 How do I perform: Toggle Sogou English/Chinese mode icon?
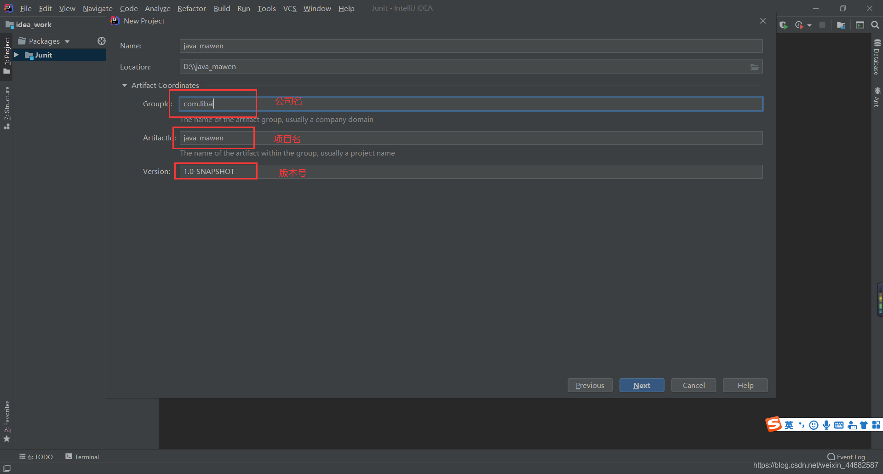[x=789, y=425]
